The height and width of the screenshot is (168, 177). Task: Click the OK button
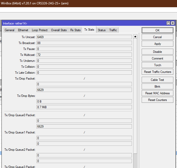point(157,30)
